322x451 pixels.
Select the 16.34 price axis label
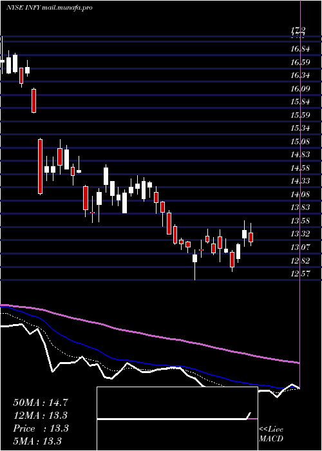coord(300,75)
